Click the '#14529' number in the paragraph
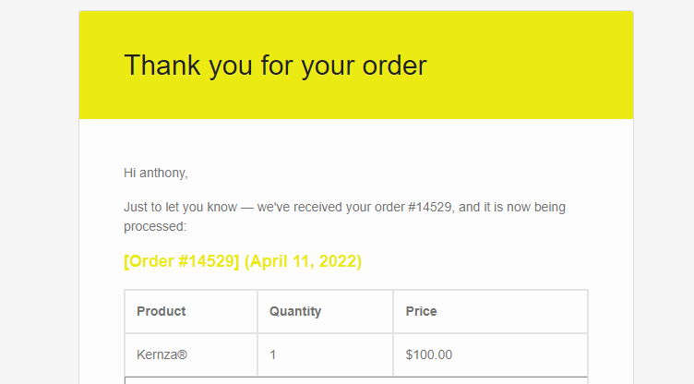 tap(429, 208)
